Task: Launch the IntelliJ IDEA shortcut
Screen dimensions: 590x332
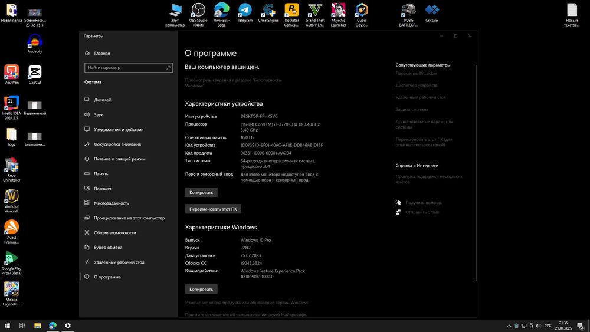Action: [11, 107]
